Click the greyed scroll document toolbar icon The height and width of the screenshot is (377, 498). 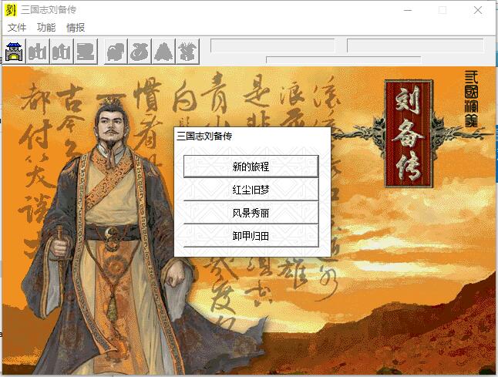[x=86, y=52]
